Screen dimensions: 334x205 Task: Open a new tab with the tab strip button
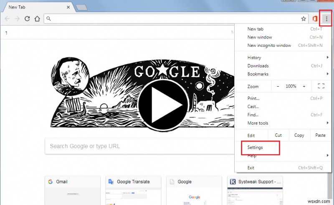81,7
